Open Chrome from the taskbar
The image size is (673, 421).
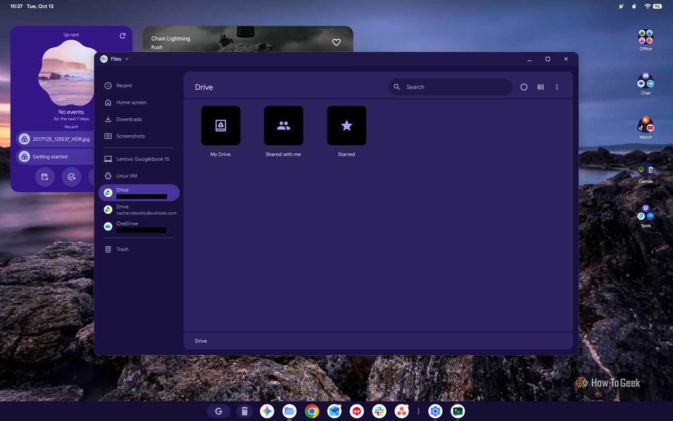coord(312,411)
